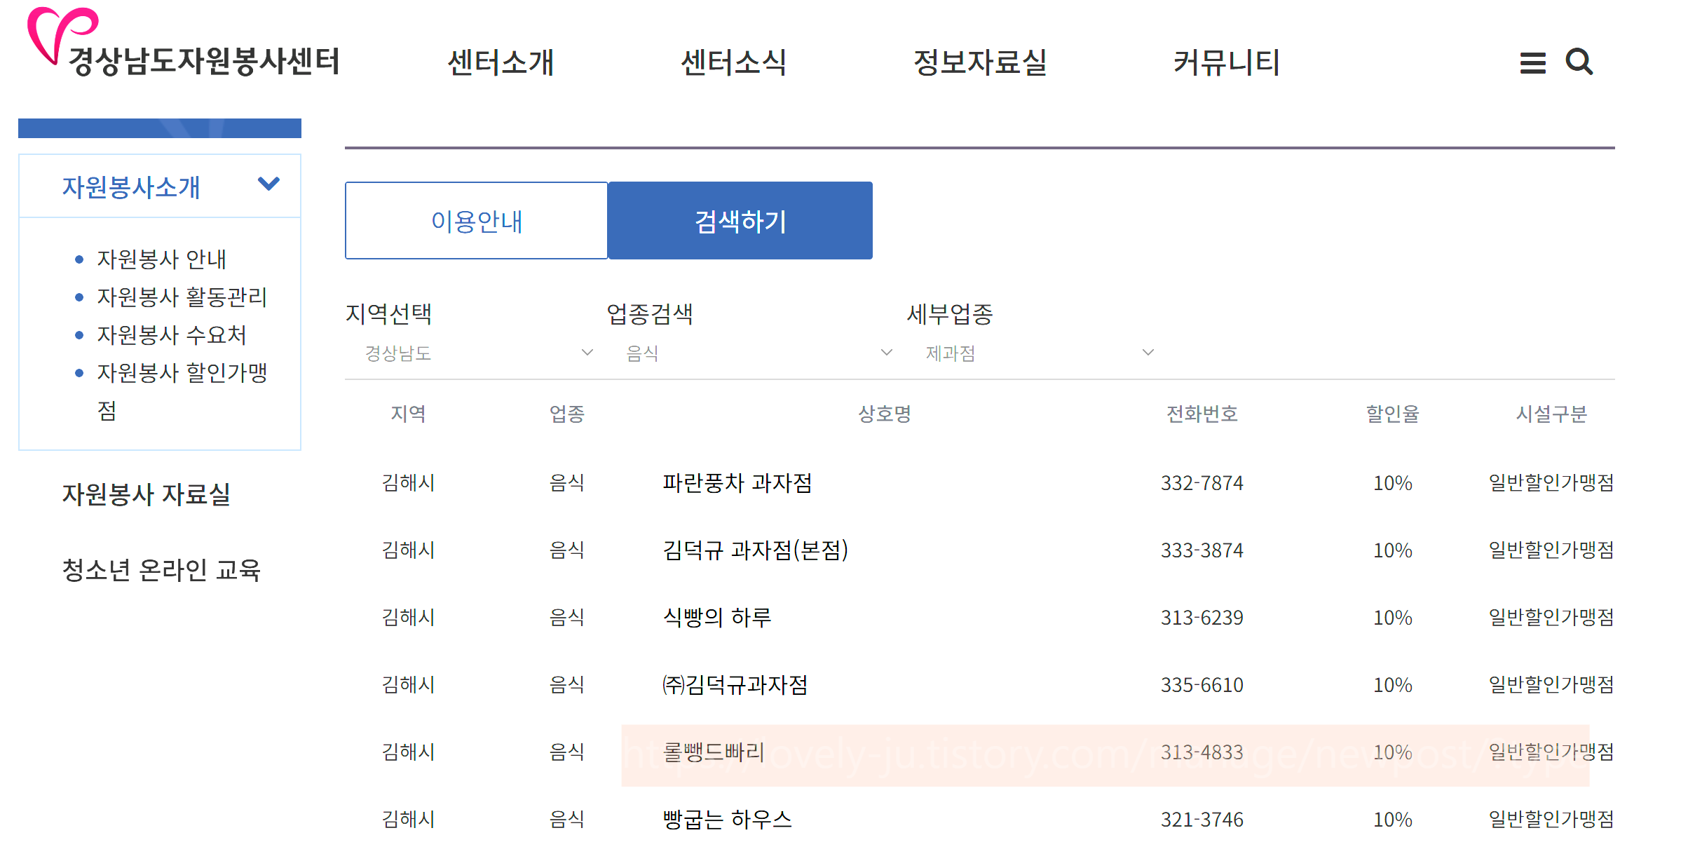
Task: Click the store name 김덕규 과자점(본점)
Action: pyautogui.click(x=756, y=550)
